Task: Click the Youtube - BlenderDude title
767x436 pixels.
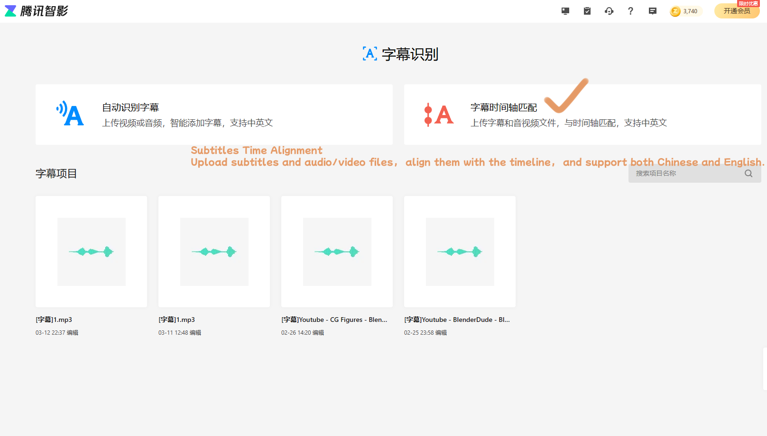Action: coord(457,320)
